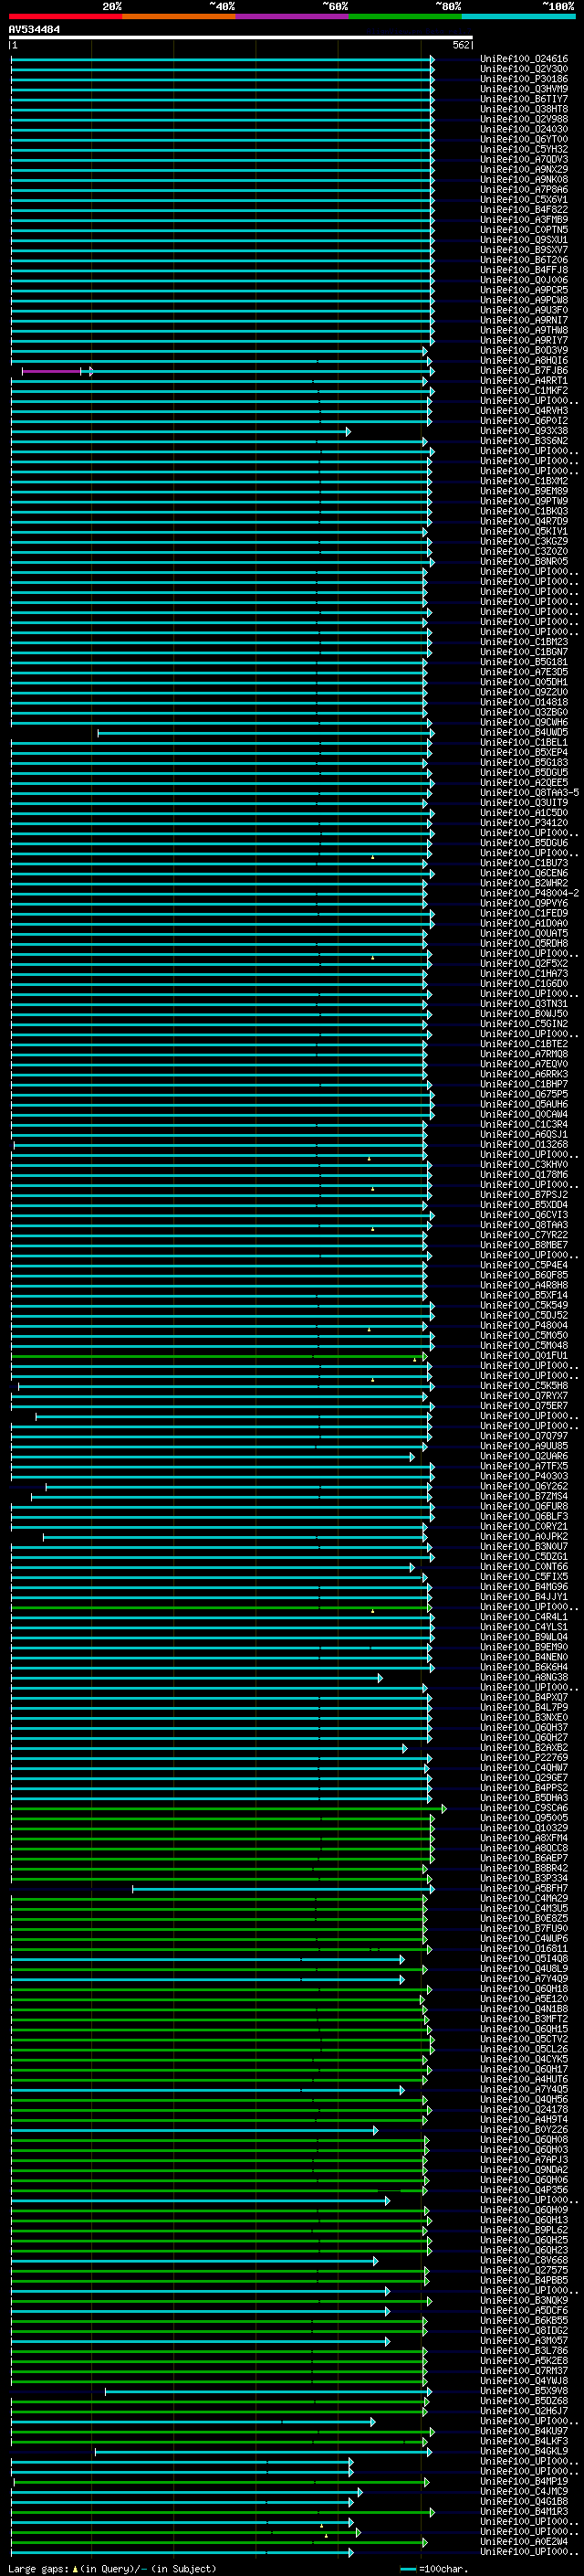Viewport: 584px width, 2576px height.
Task: Click hit label UniRef100_B4F822
Action: 524,210
